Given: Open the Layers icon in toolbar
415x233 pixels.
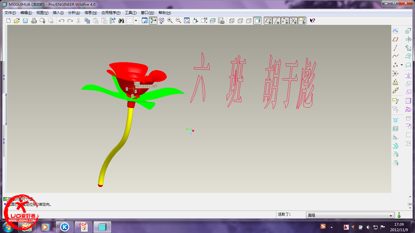Looking at the screenshot, I should pyautogui.click(x=213, y=21).
